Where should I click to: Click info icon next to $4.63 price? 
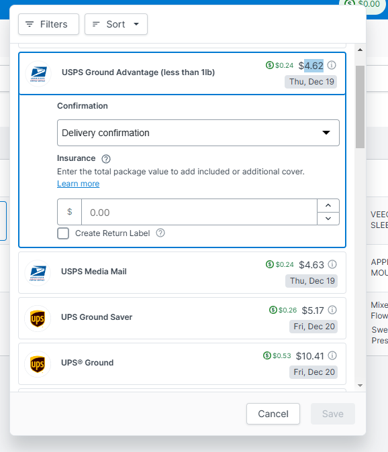pyautogui.click(x=332, y=264)
